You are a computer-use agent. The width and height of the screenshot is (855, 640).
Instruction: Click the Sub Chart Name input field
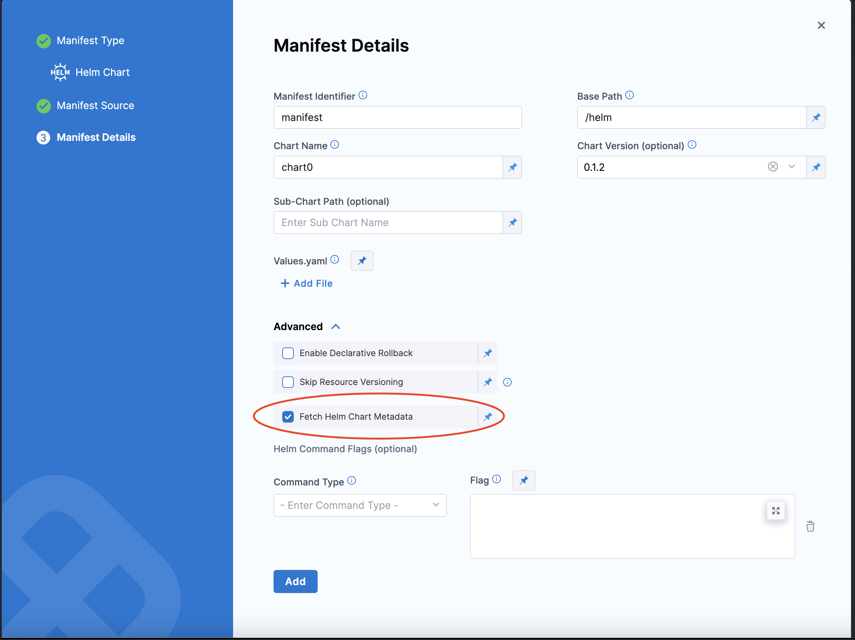pyautogui.click(x=387, y=222)
